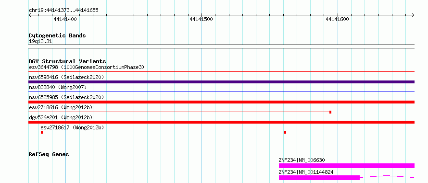
Task: Click the nsv6598416 (Sedlazeck2020) label
Action: tap(66, 77)
